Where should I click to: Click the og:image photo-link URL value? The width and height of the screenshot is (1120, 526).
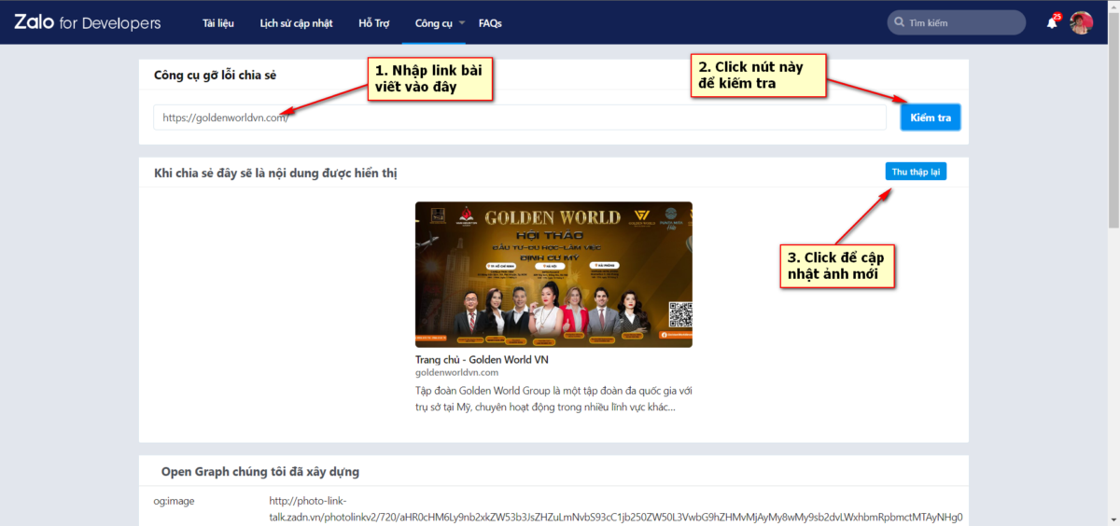(615, 509)
